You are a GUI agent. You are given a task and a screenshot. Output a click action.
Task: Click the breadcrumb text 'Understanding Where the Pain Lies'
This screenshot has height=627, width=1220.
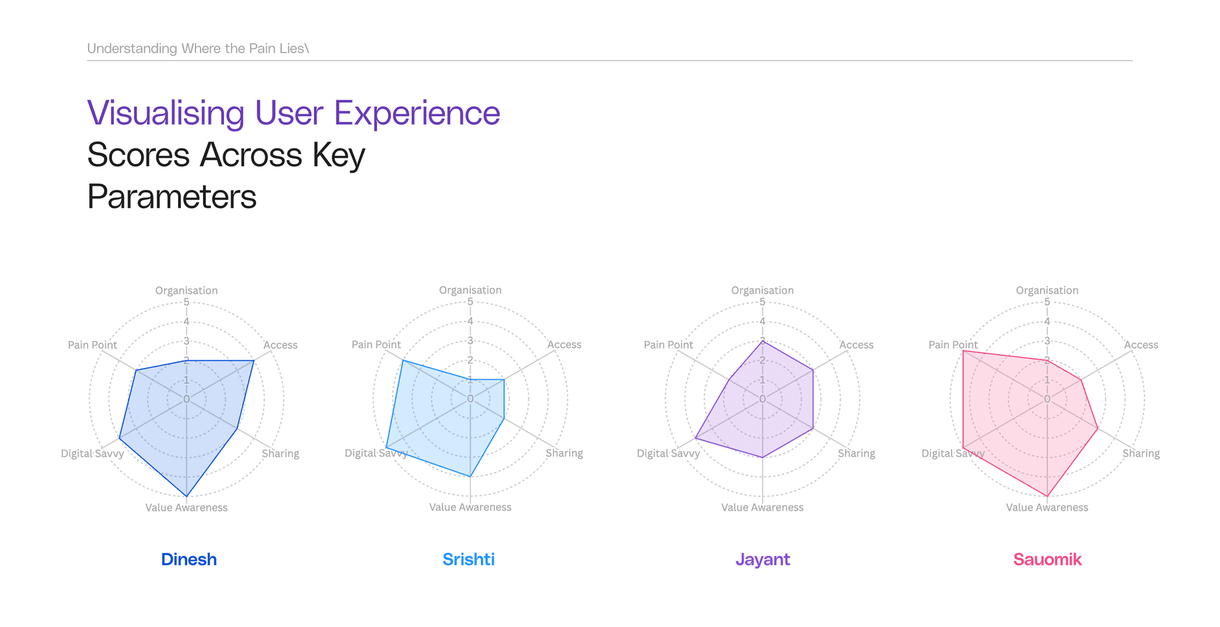tap(198, 48)
